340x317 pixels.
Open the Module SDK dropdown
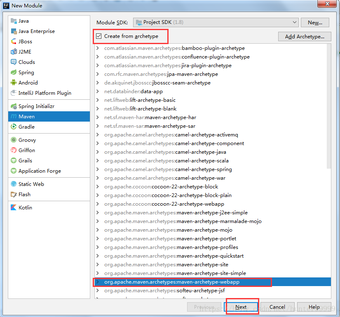pyautogui.click(x=216, y=22)
